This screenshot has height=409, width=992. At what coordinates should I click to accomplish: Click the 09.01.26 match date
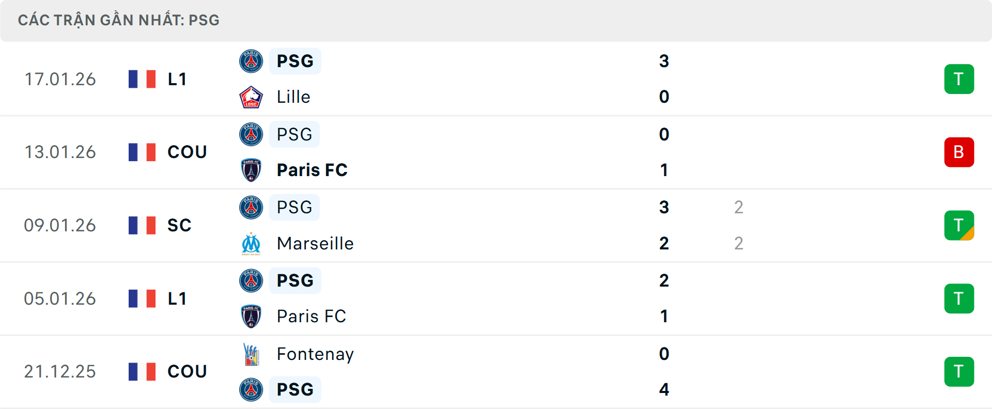60,225
